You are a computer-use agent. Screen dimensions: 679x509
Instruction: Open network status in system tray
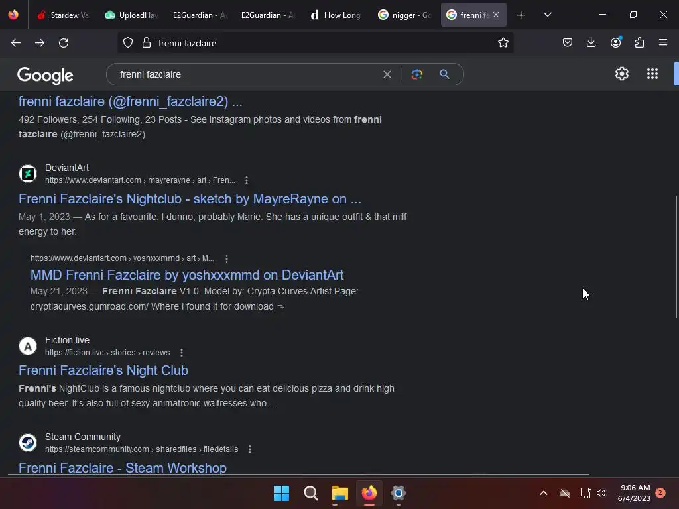click(x=586, y=493)
